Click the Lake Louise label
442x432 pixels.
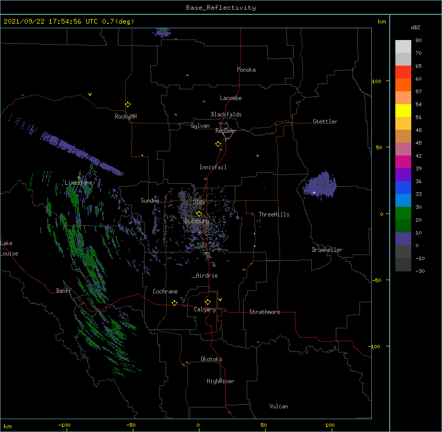(9, 248)
